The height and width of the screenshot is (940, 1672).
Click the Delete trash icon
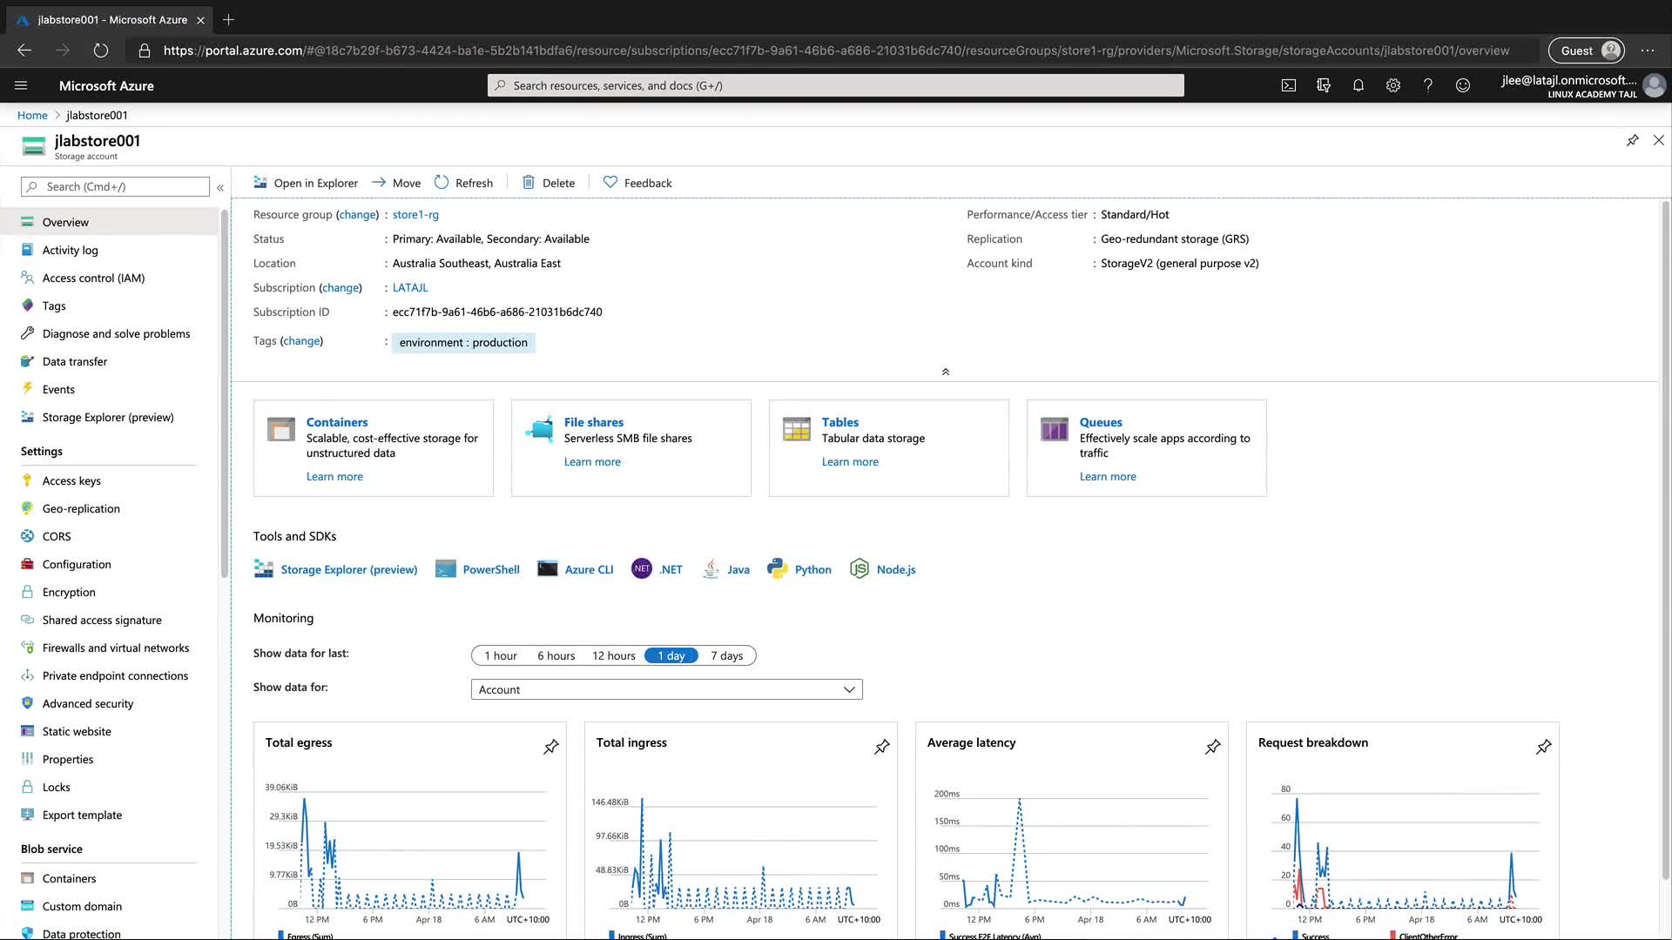click(529, 183)
